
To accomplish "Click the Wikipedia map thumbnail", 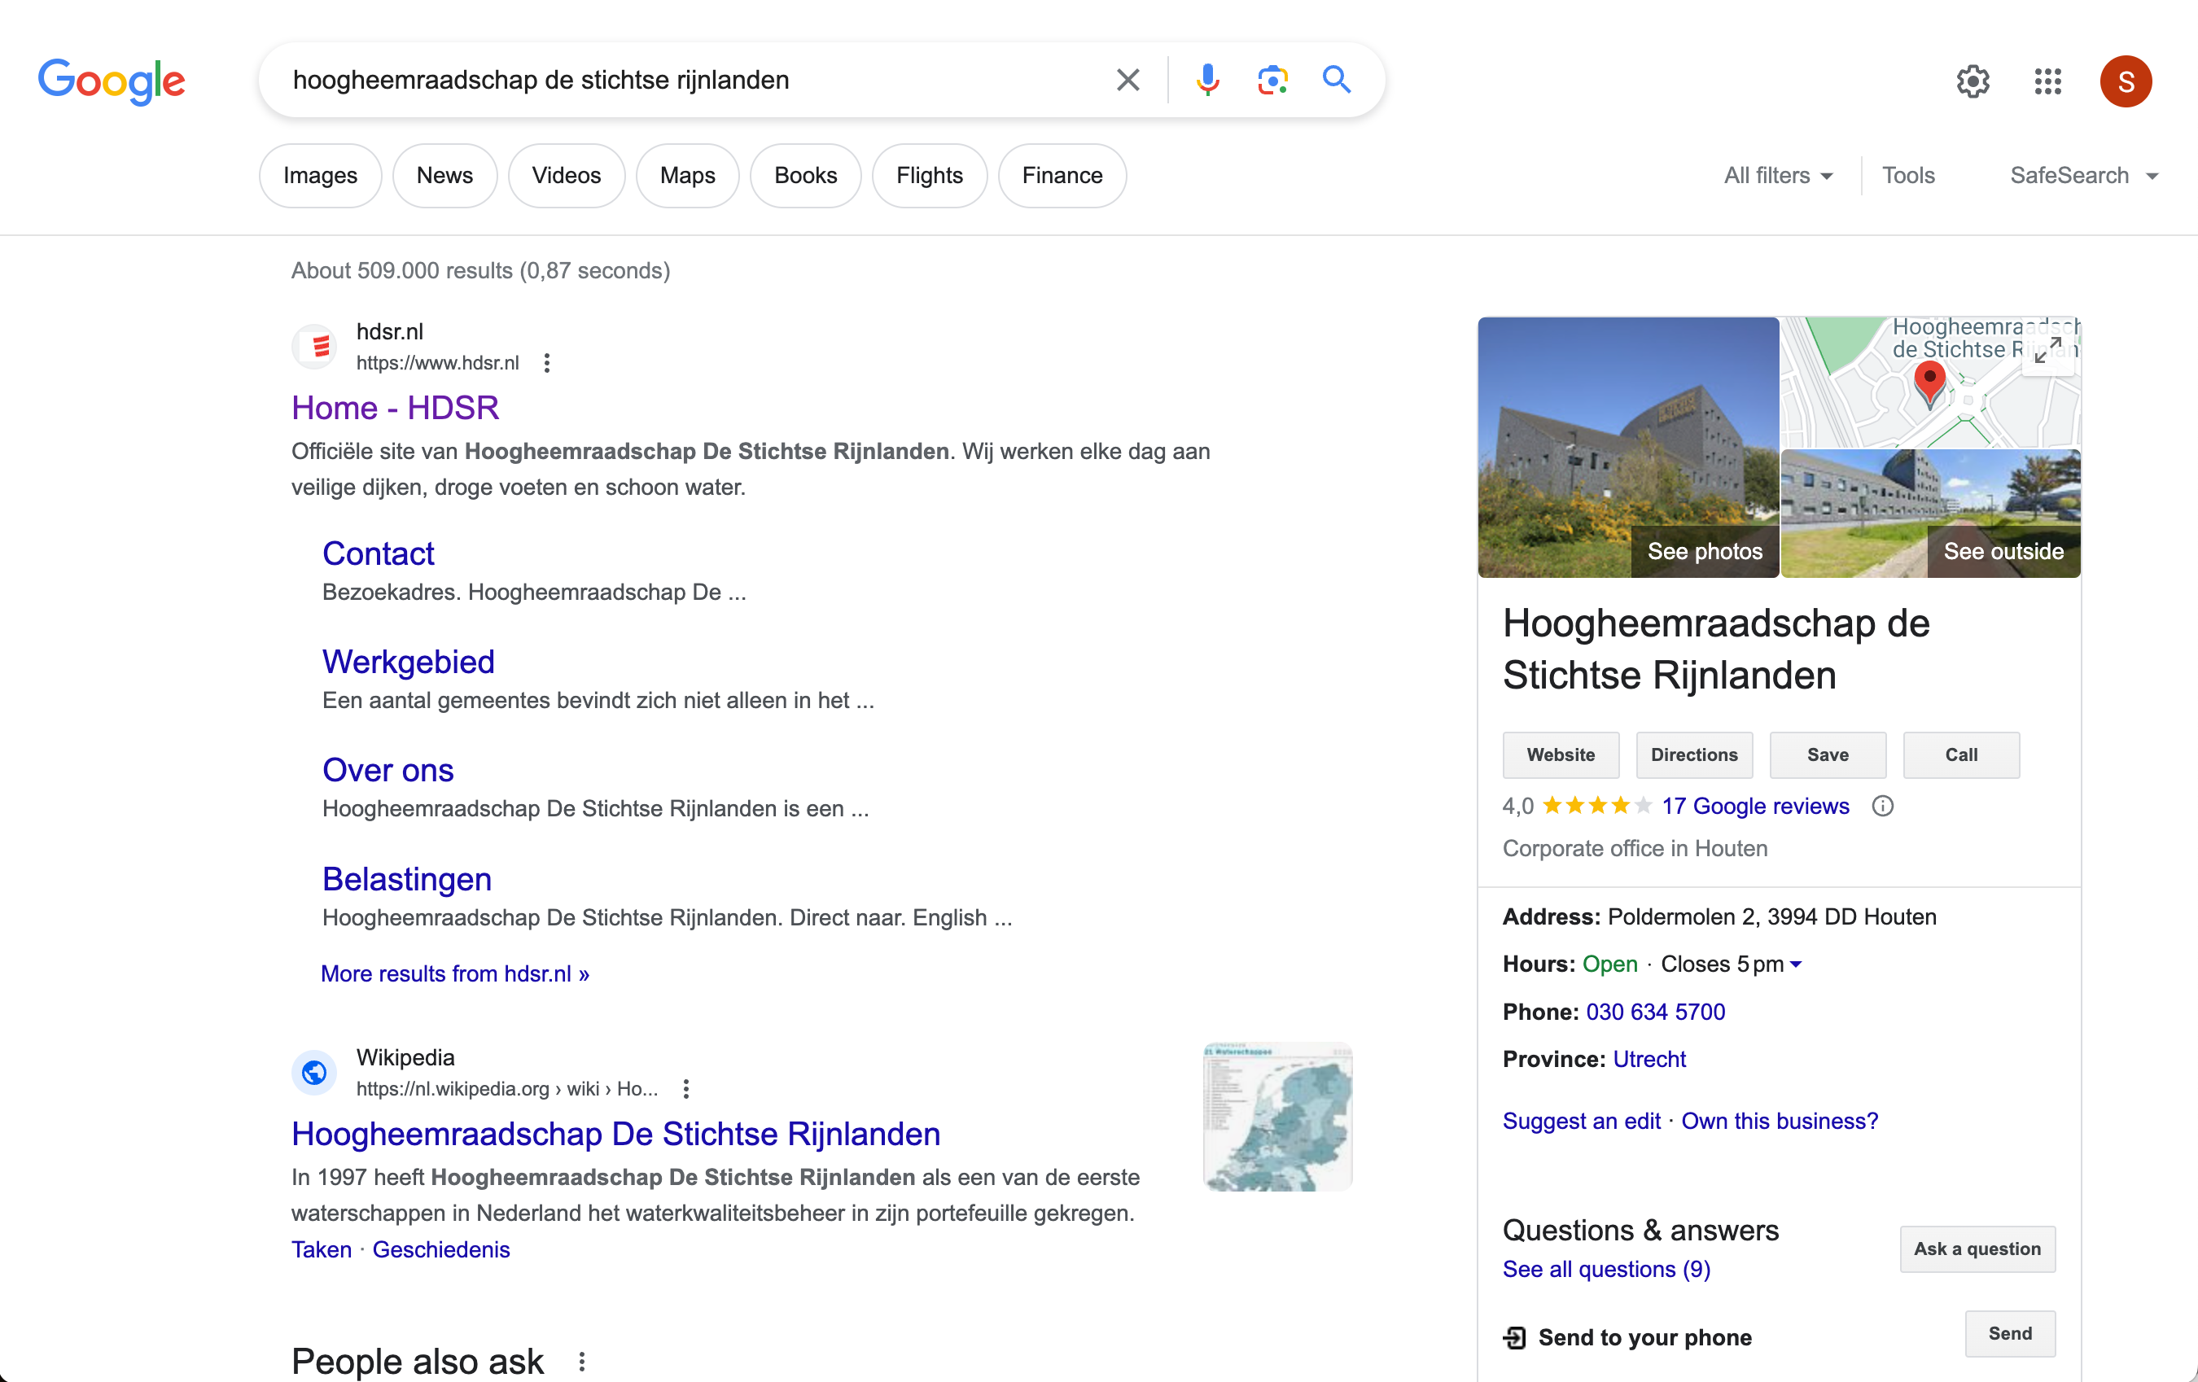I will pyautogui.click(x=1277, y=1116).
